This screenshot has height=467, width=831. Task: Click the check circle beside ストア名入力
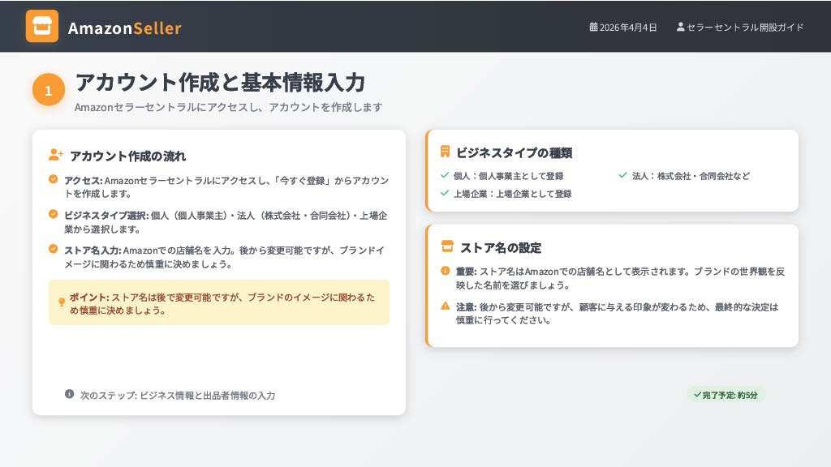tap(54, 249)
